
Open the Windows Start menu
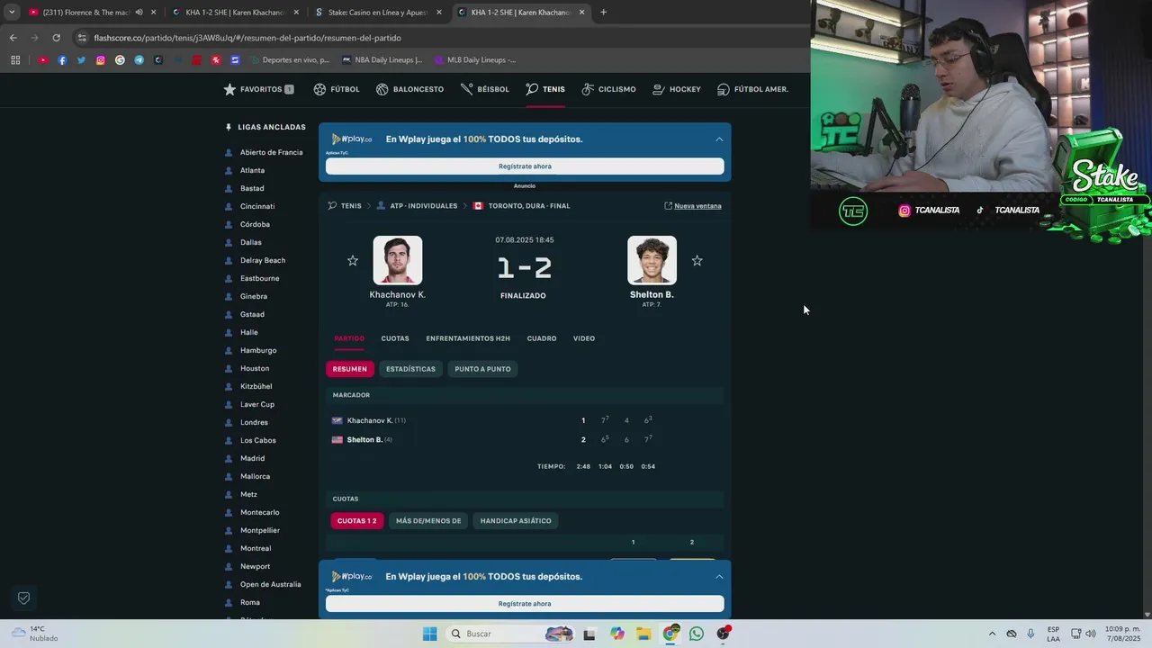click(x=430, y=634)
